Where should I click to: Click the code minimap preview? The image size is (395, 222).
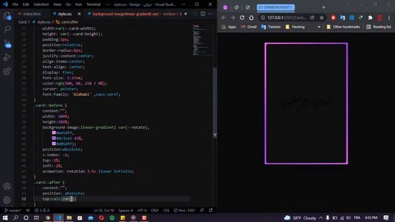pos(202,39)
